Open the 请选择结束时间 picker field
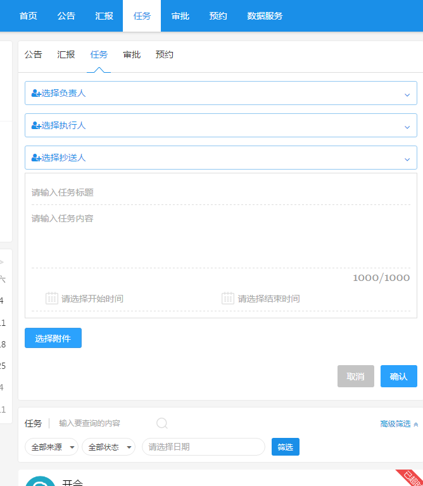423x486 pixels. tap(268, 299)
